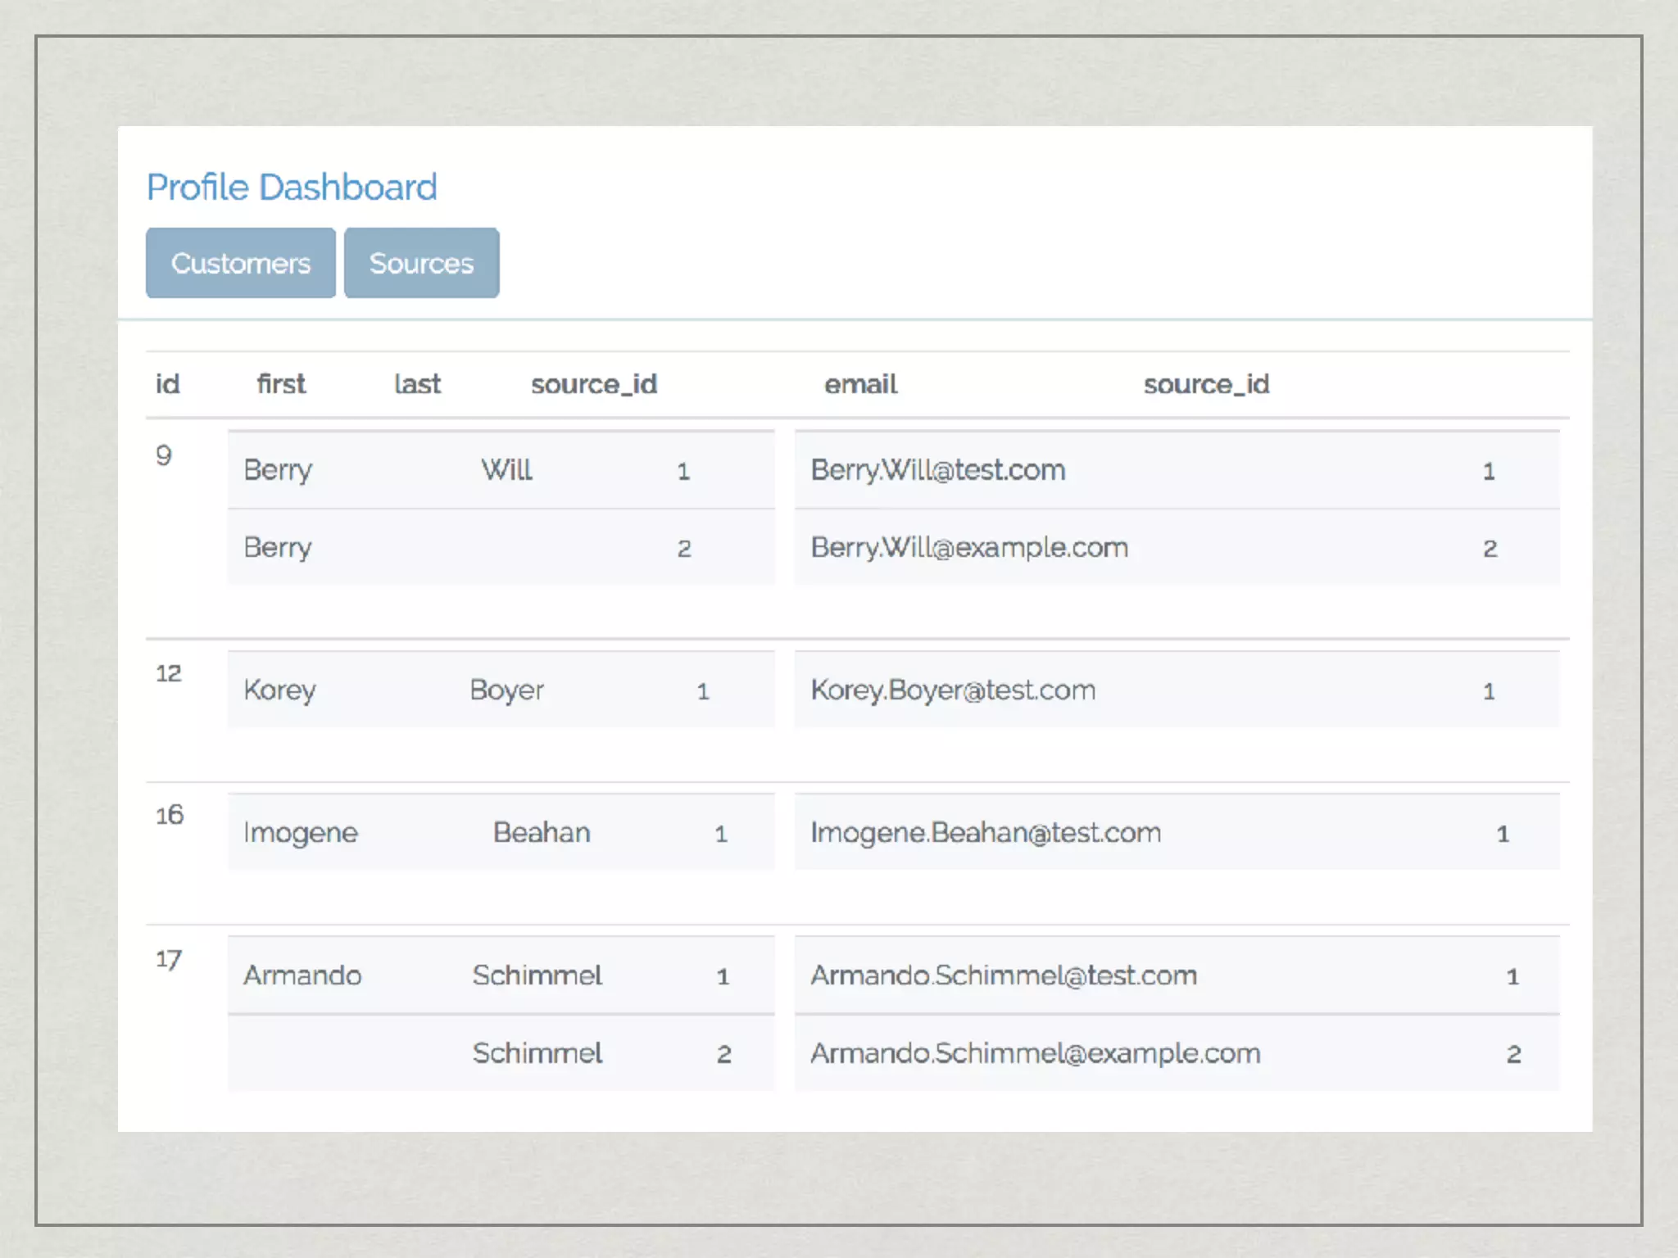Click the Will last name cell

[506, 470]
